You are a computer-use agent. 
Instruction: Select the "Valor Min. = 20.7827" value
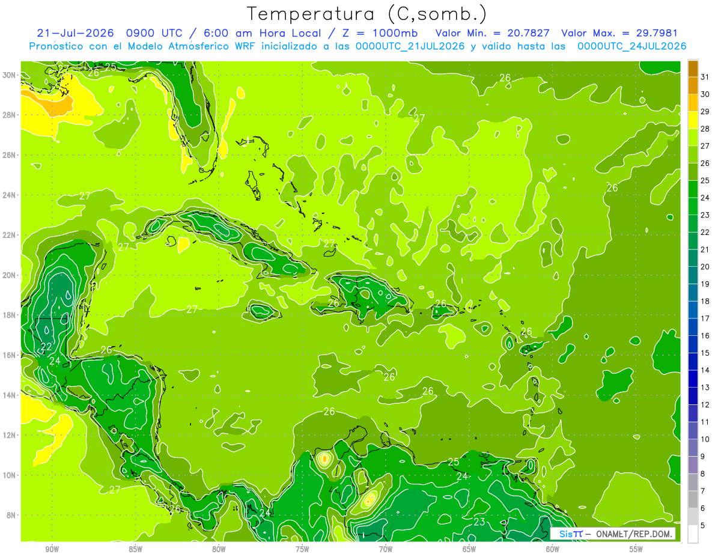point(493,33)
